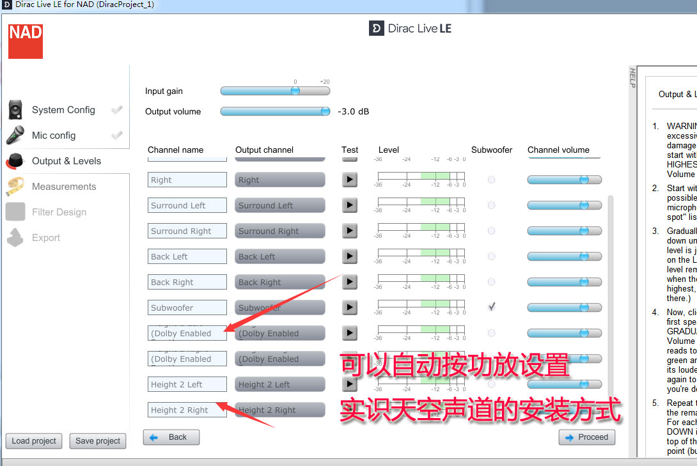Open the System Config step
The height and width of the screenshot is (466, 697).
tap(63, 110)
